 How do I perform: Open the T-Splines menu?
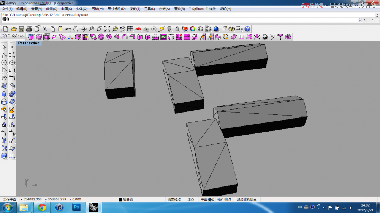196,9
